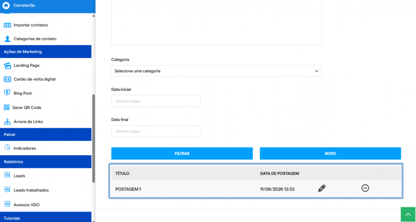Click the Indicadores pie chart icon
416x222 pixels.
click(7, 148)
